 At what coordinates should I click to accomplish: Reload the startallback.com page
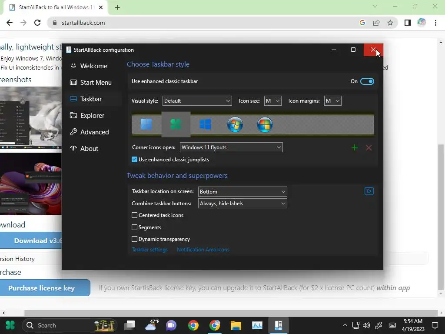coord(37,23)
